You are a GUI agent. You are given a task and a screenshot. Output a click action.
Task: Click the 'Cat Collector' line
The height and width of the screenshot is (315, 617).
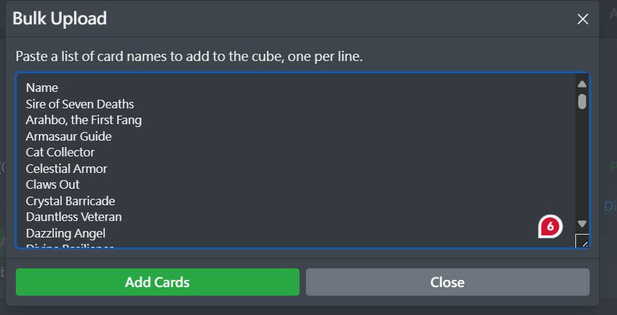pos(60,152)
